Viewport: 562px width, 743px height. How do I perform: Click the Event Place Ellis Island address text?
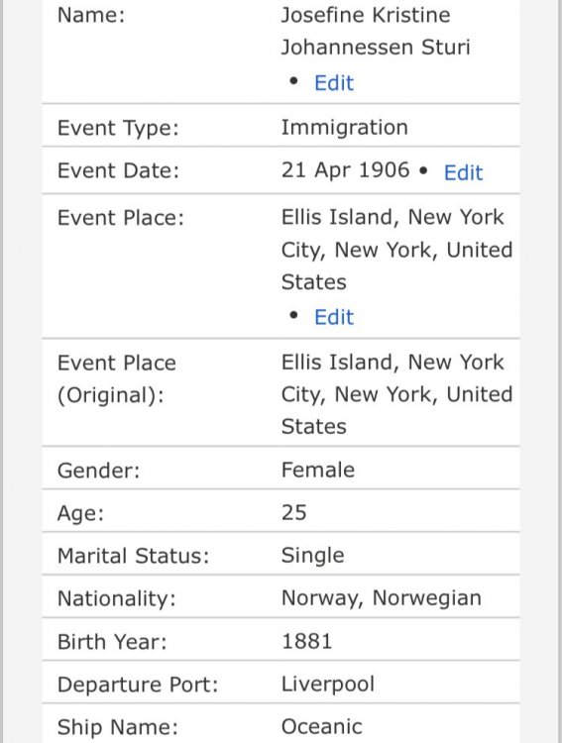coord(396,250)
